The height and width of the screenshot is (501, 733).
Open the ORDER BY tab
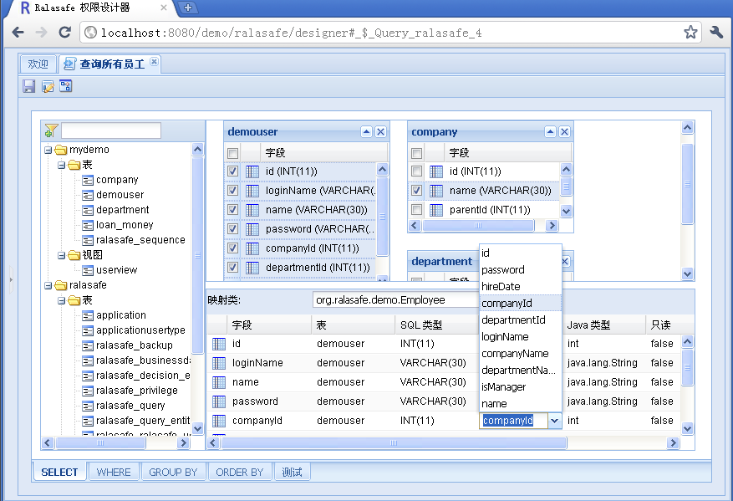coord(239,473)
